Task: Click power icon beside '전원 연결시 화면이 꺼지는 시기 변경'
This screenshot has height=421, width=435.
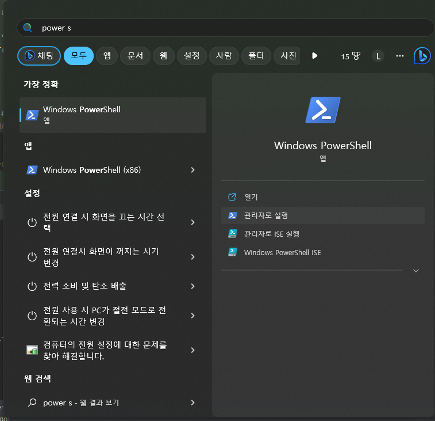Action: (32, 257)
